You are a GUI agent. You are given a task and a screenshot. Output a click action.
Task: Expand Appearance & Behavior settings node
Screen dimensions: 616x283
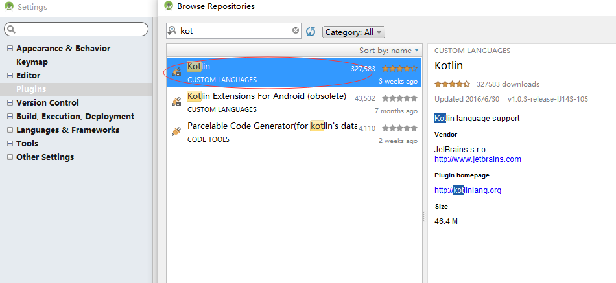[10, 49]
